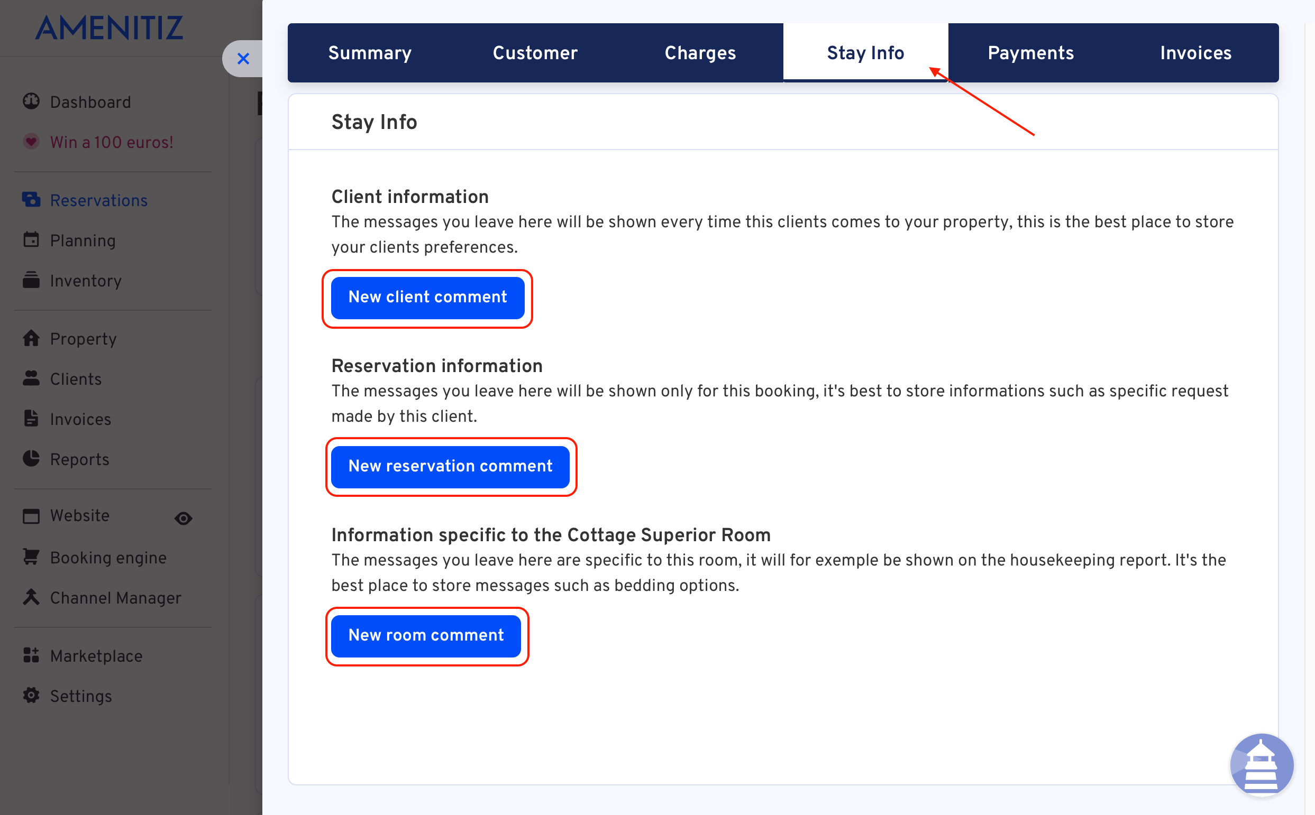
Task: Click the Clients people icon
Action: 31,378
